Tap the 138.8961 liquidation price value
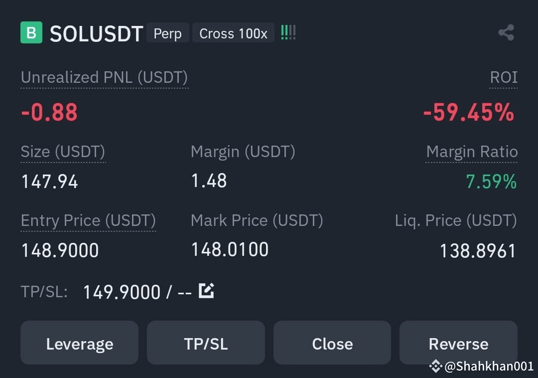The width and height of the screenshot is (538, 378). point(478,251)
